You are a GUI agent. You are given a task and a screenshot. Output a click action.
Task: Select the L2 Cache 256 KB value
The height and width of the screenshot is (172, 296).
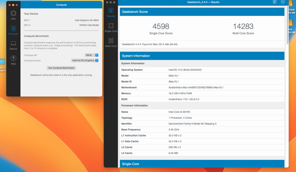(x=175, y=147)
